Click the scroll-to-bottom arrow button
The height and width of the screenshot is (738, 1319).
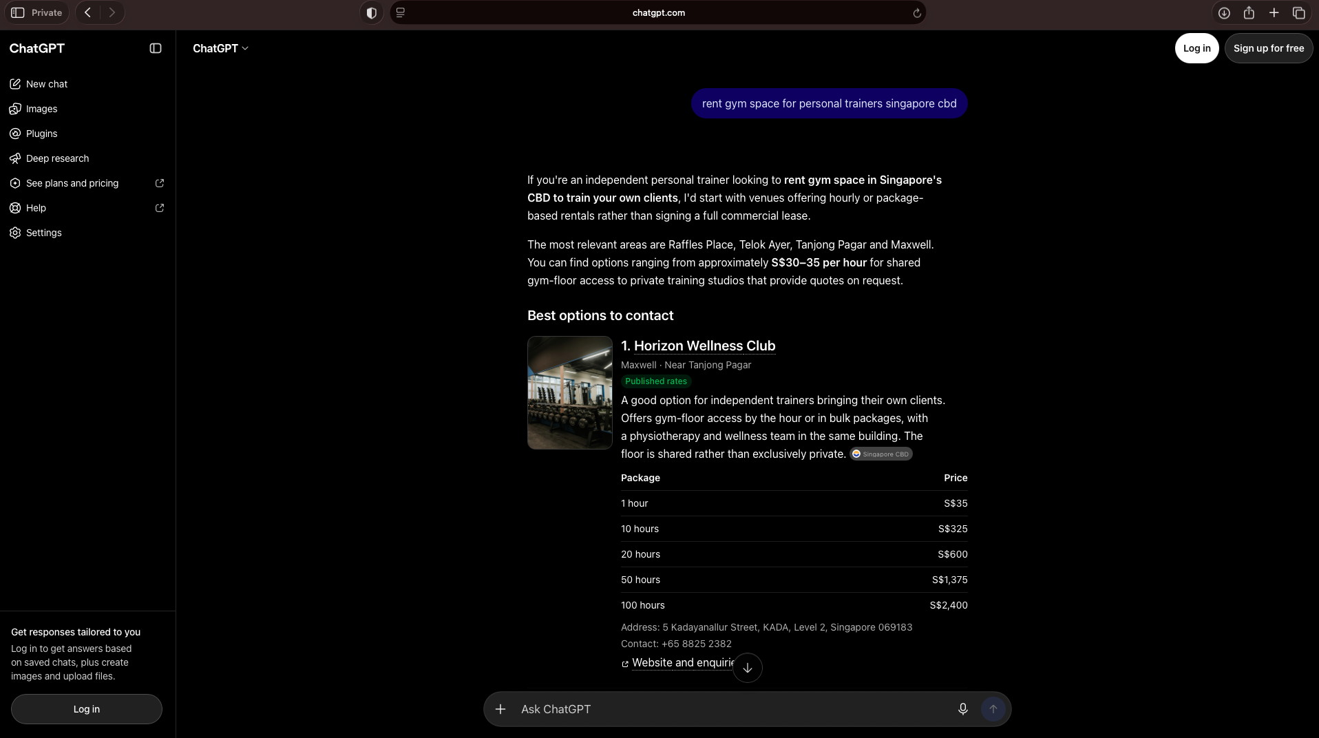click(747, 668)
